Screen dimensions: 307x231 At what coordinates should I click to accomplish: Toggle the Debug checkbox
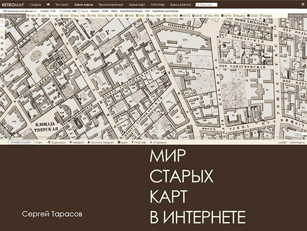pos(79,11)
